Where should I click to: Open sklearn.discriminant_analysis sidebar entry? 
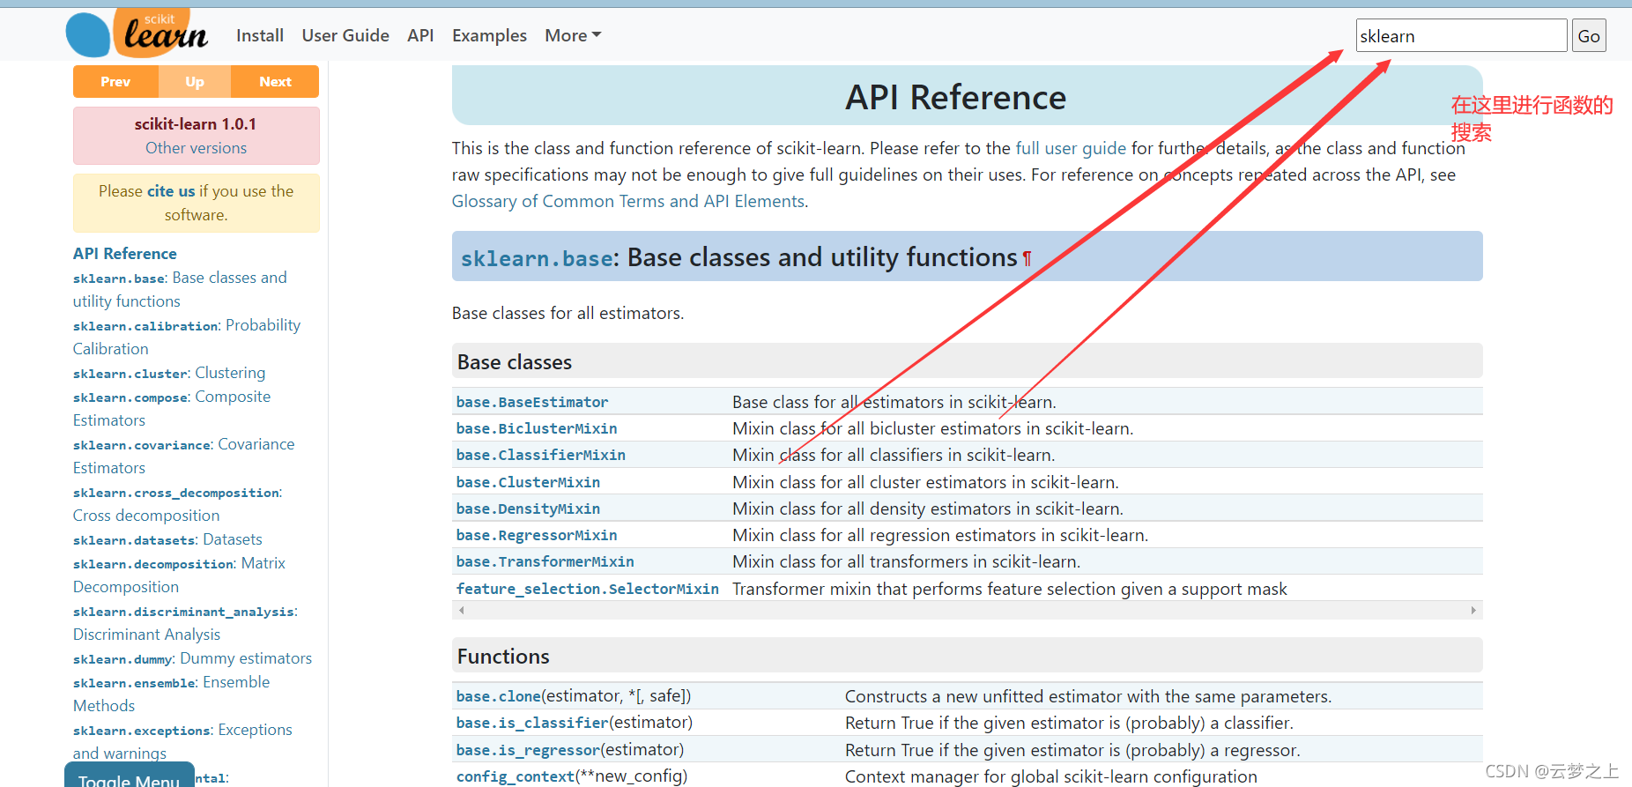coord(185,622)
